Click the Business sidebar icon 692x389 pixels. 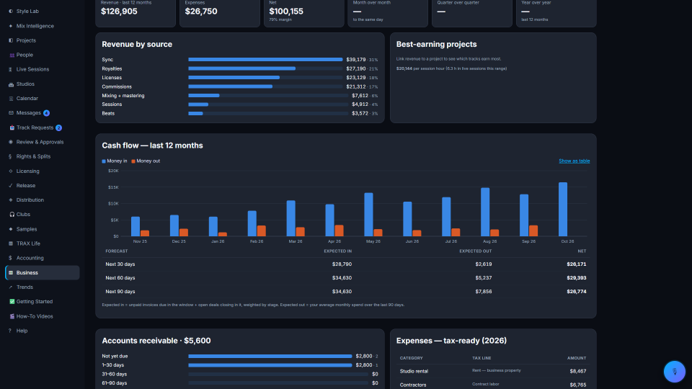11,272
